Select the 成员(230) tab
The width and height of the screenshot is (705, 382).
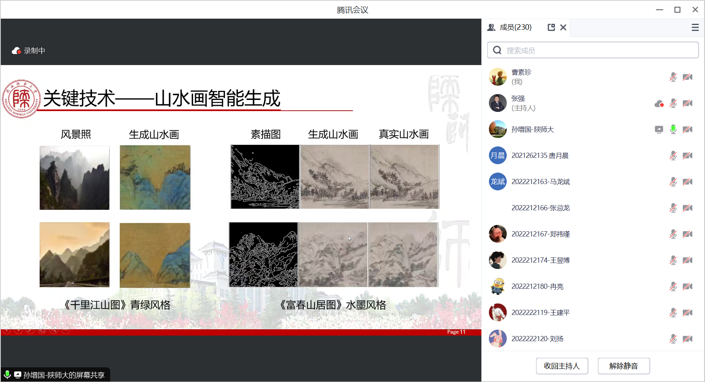[x=515, y=27]
